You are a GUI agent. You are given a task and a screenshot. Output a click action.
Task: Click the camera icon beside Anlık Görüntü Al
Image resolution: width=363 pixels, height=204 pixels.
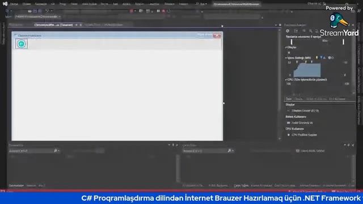point(289,123)
